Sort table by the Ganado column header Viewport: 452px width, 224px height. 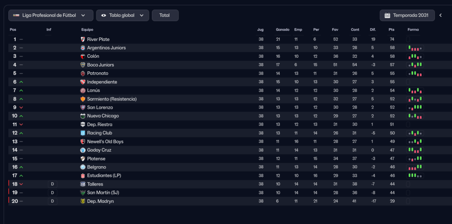coord(282,30)
